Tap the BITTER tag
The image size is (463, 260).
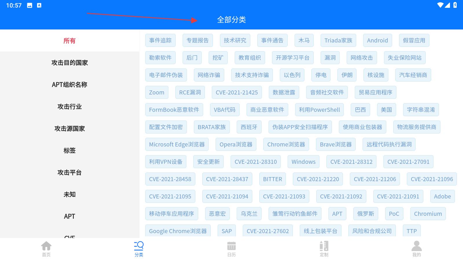273,179
